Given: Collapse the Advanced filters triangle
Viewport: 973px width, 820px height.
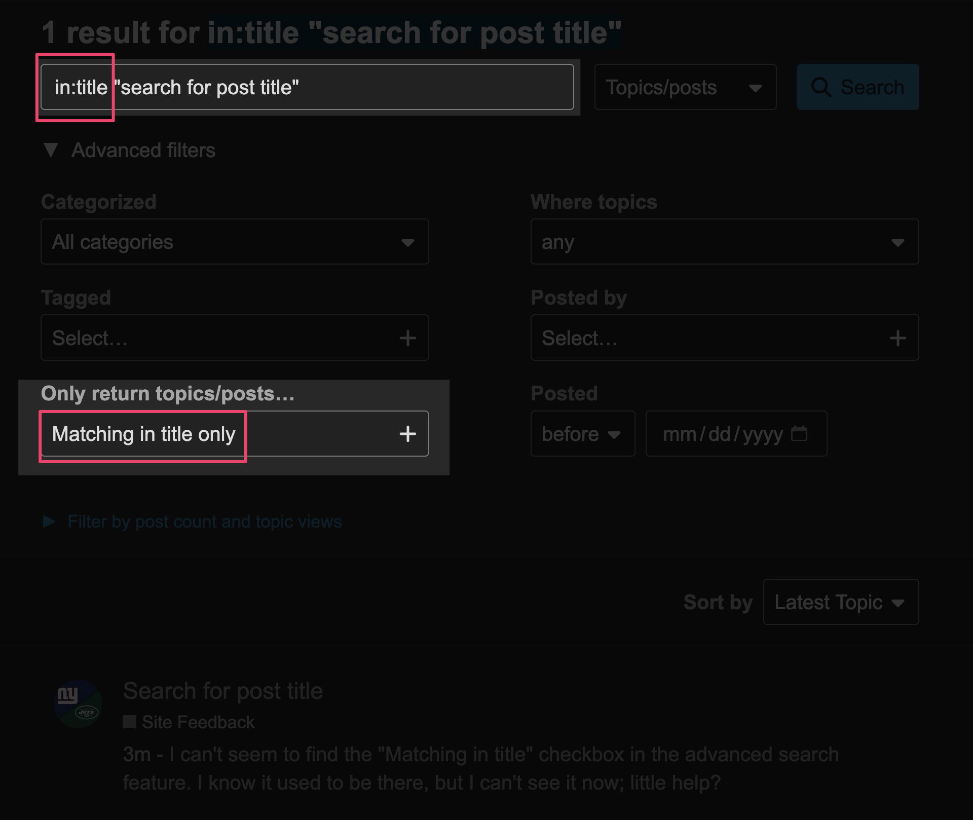Looking at the screenshot, I should (x=51, y=150).
